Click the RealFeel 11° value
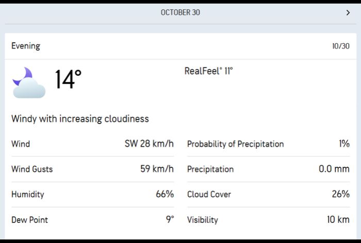 point(208,71)
